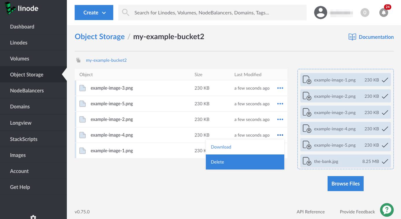Screen dimensions: 401x219
Task: Click the Documentation book icon
Action: [x=352, y=37]
